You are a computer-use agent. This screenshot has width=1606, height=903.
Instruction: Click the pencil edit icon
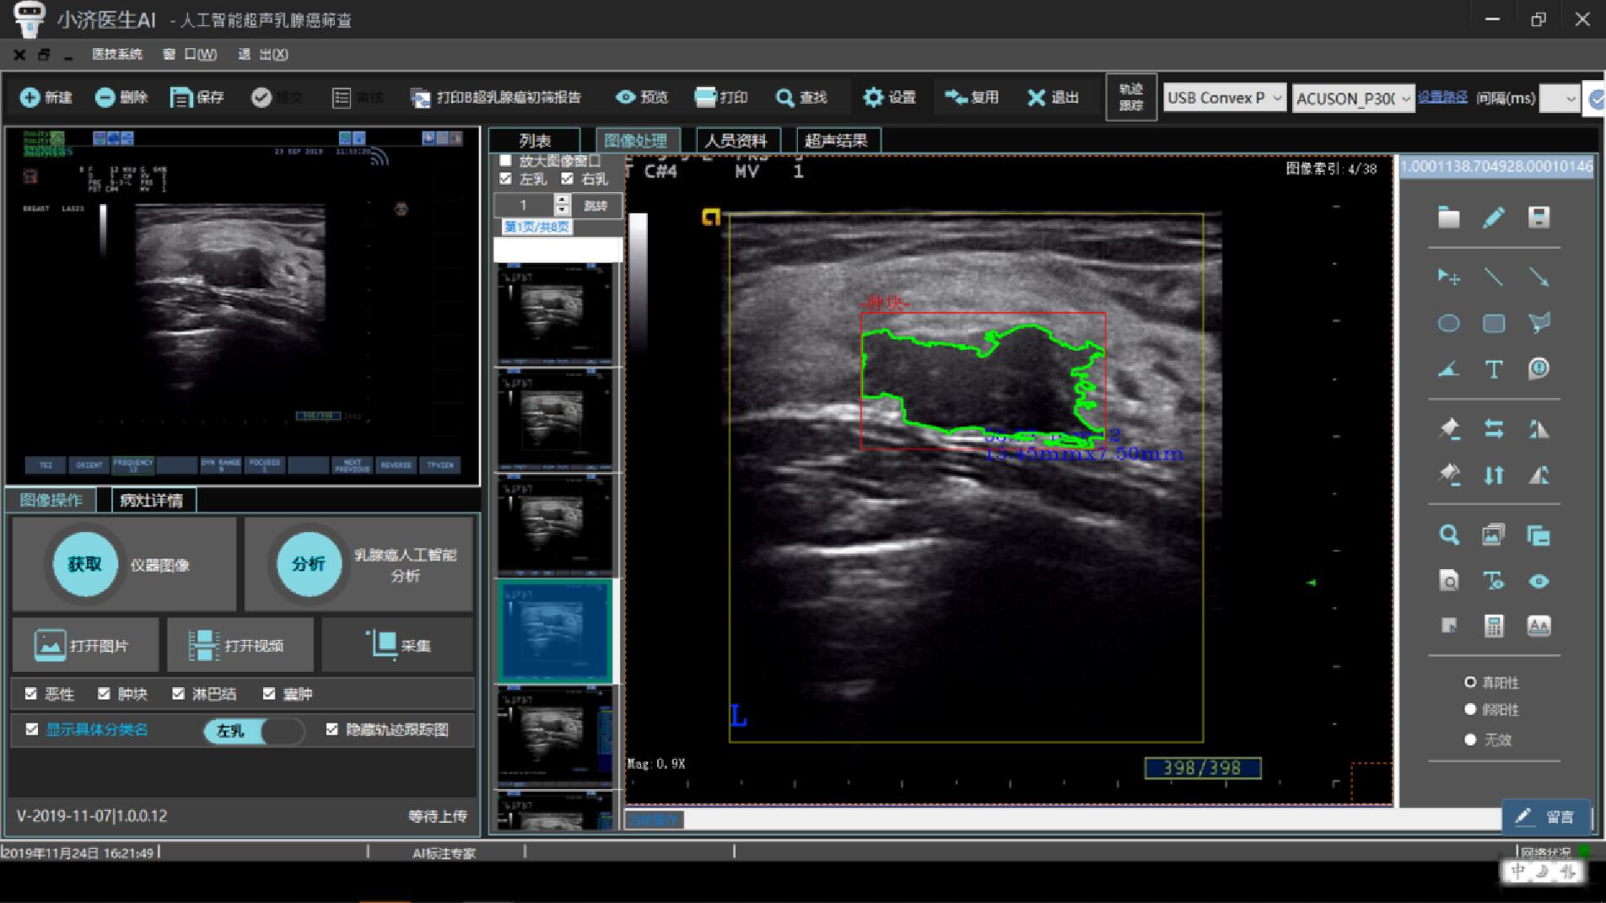[1494, 218]
